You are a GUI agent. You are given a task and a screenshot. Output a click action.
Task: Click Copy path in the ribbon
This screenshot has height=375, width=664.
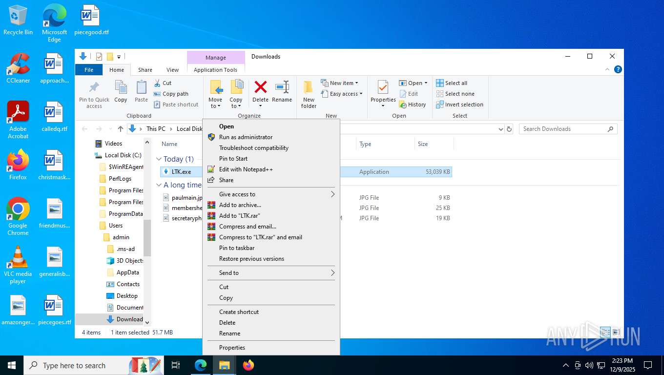click(171, 94)
